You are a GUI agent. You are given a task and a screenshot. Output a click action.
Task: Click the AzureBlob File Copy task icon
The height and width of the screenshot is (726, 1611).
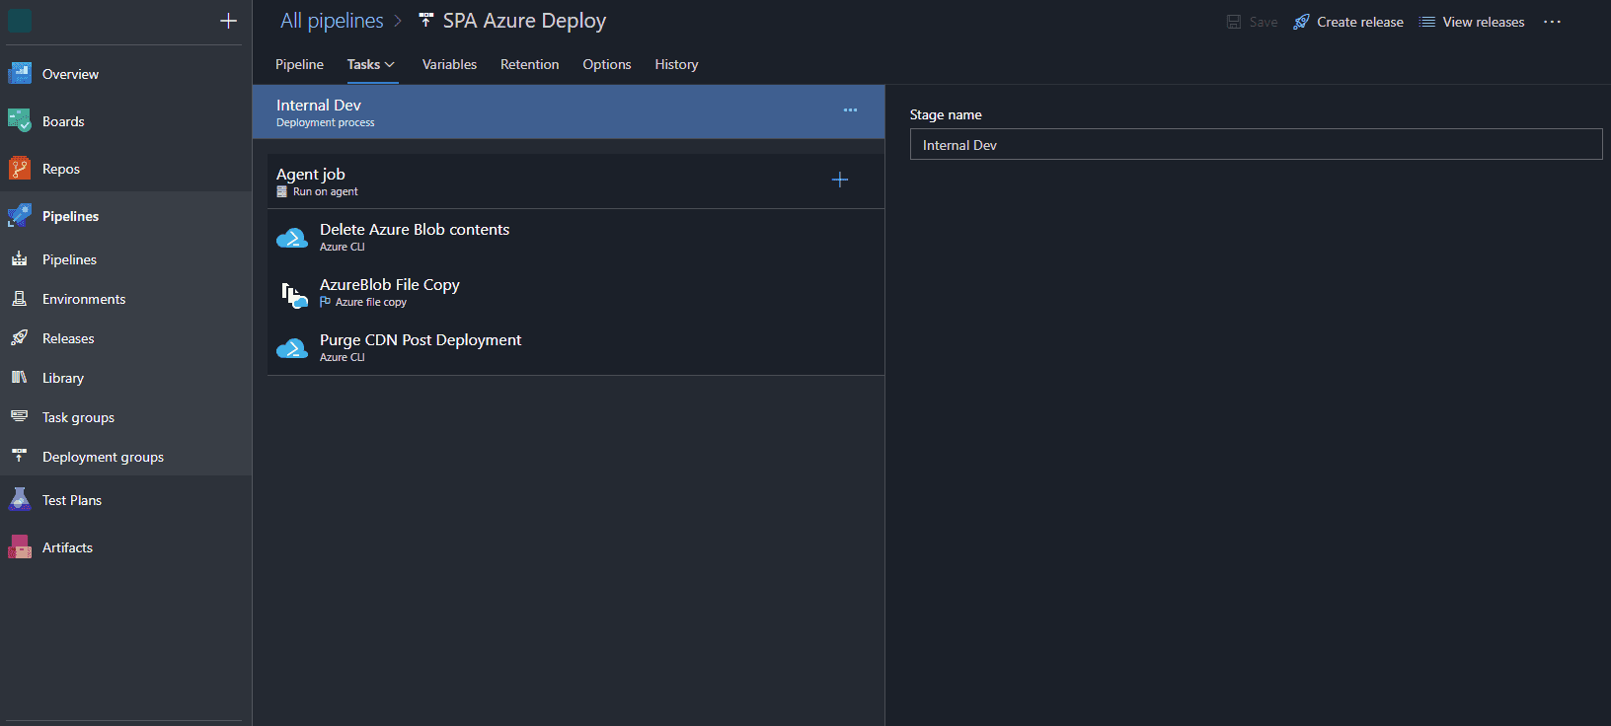coord(294,294)
